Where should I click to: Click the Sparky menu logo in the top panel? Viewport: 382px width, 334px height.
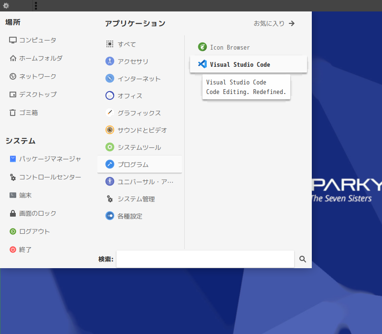point(6,5)
